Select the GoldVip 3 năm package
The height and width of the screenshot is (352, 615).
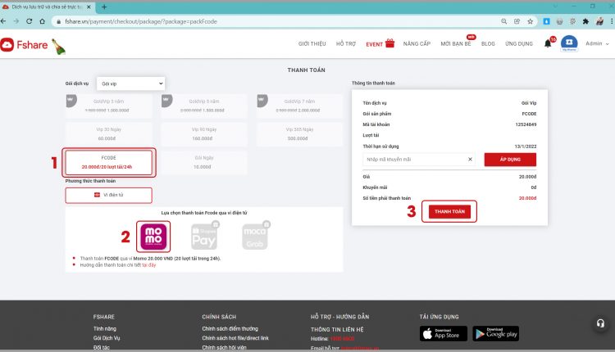(108, 106)
